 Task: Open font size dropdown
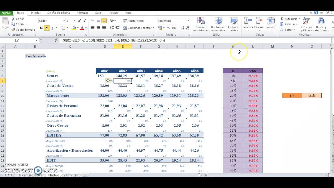coord(75,21)
